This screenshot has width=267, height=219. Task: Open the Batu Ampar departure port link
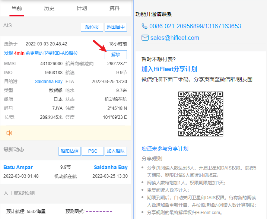coord(18,167)
